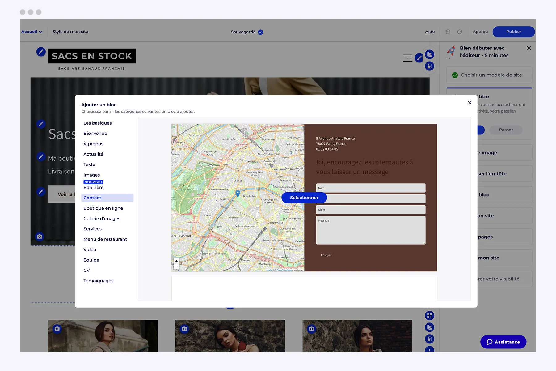Change first product photo camera icon
This screenshot has height=371, width=556.
tap(57, 329)
